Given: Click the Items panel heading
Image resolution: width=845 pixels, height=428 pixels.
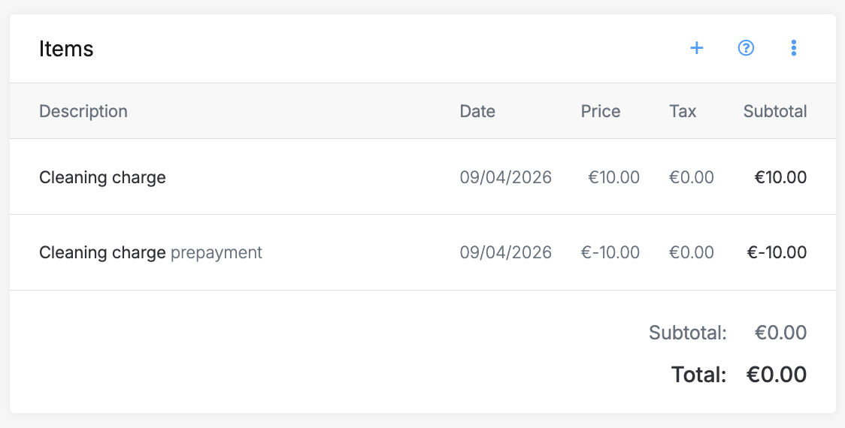Looking at the screenshot, I should (x=66, y=49).
